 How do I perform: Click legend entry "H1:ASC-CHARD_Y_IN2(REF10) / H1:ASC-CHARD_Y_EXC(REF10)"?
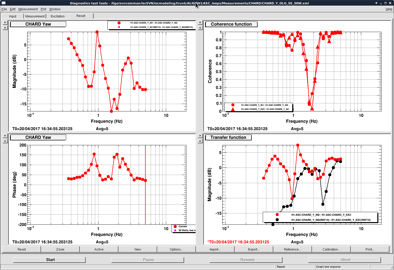[x=331, y=220]
